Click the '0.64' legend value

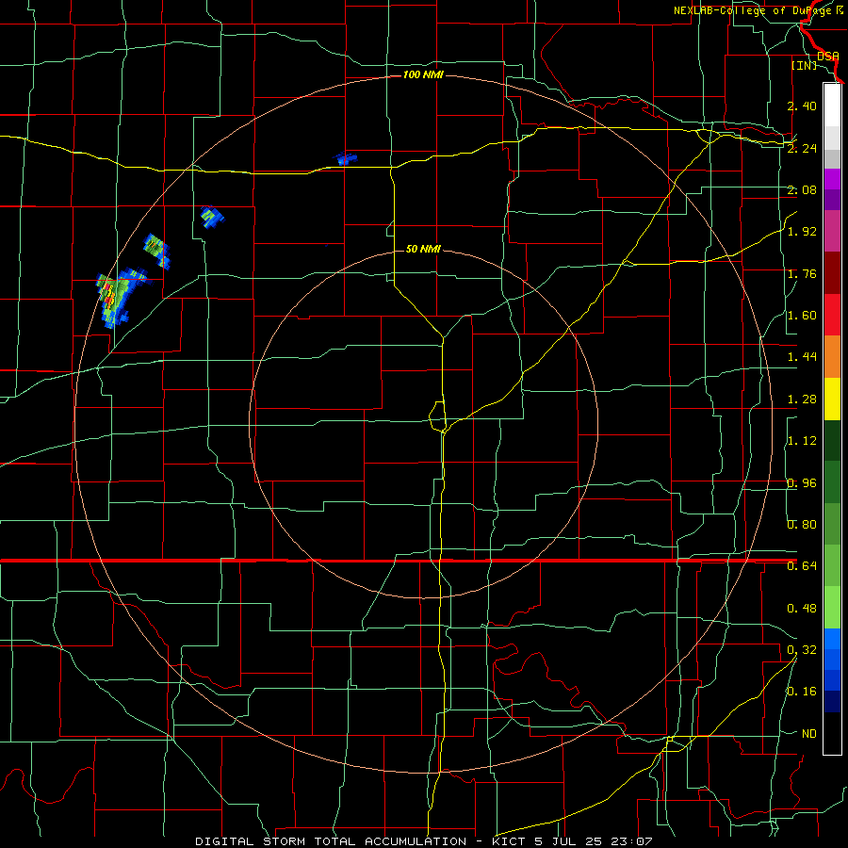coord(802,566)
